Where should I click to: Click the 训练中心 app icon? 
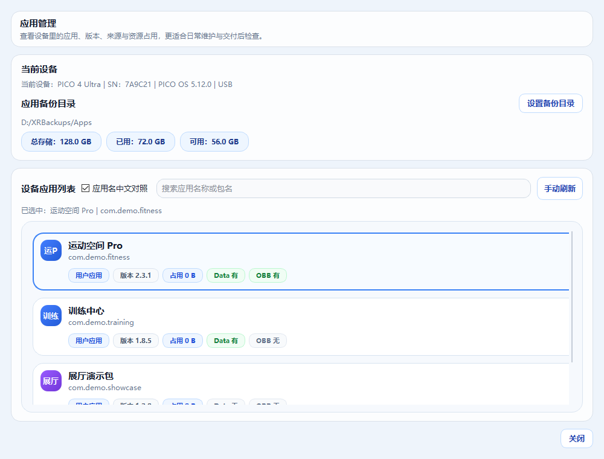click(51, 316)
